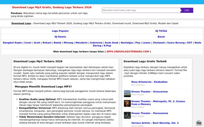Go to DJ TikTok category
204x127 pixels.
(161, 31)
